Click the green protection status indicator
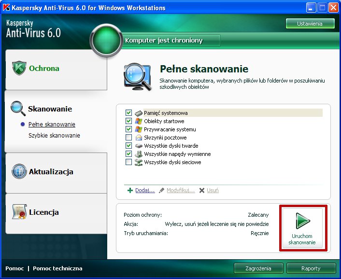This screenshot has width=341, height=279. [x=106, y=41]
